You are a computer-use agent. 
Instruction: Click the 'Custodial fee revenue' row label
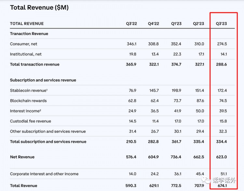coord(31,121)
